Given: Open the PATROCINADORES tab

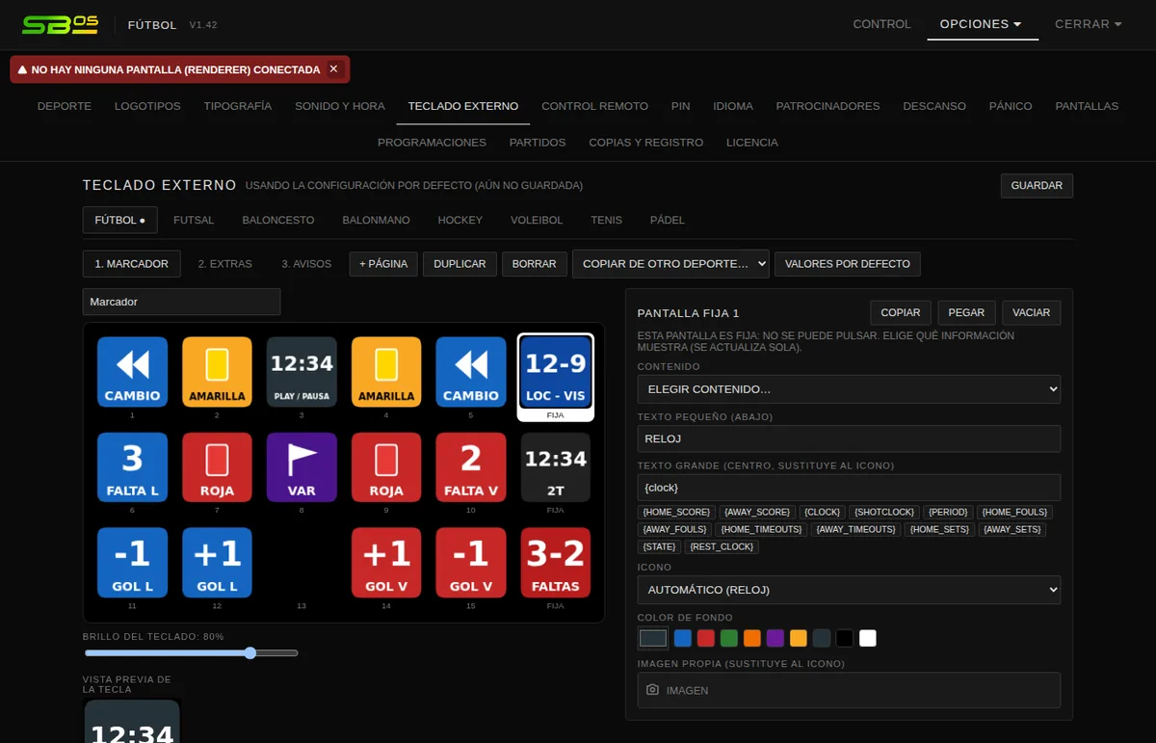Looking at the screenshot, I should tap(828, 106).
